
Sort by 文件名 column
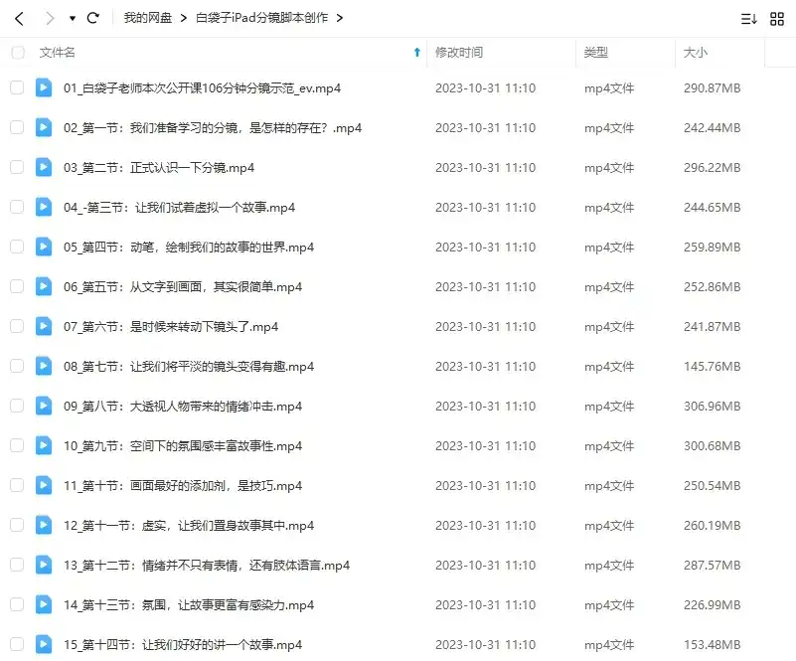tap(58, 53)
